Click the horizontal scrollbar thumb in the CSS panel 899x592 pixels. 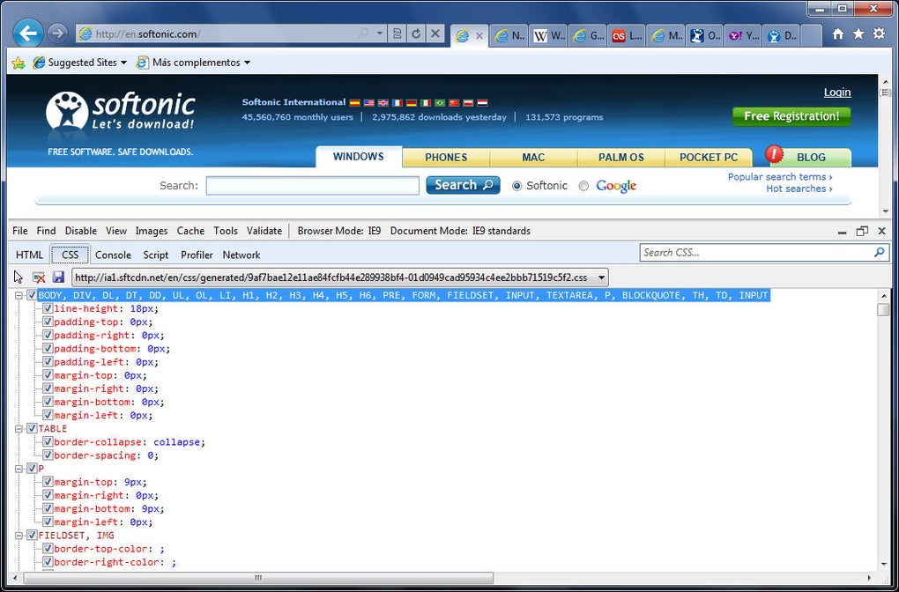[x=258, y=577]
